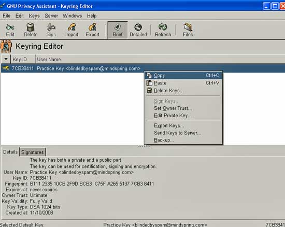
Task: Switch to Detailed view in toolbar
Action: click(138, 30)
